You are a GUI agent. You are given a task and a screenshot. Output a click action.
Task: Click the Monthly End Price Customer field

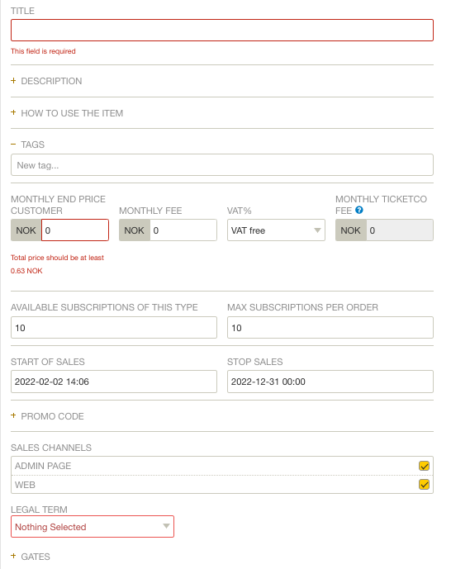[x=75, y=230]
